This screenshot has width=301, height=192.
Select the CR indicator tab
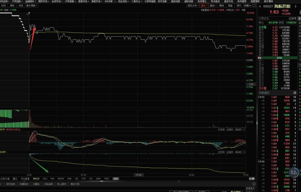[76, 179]
